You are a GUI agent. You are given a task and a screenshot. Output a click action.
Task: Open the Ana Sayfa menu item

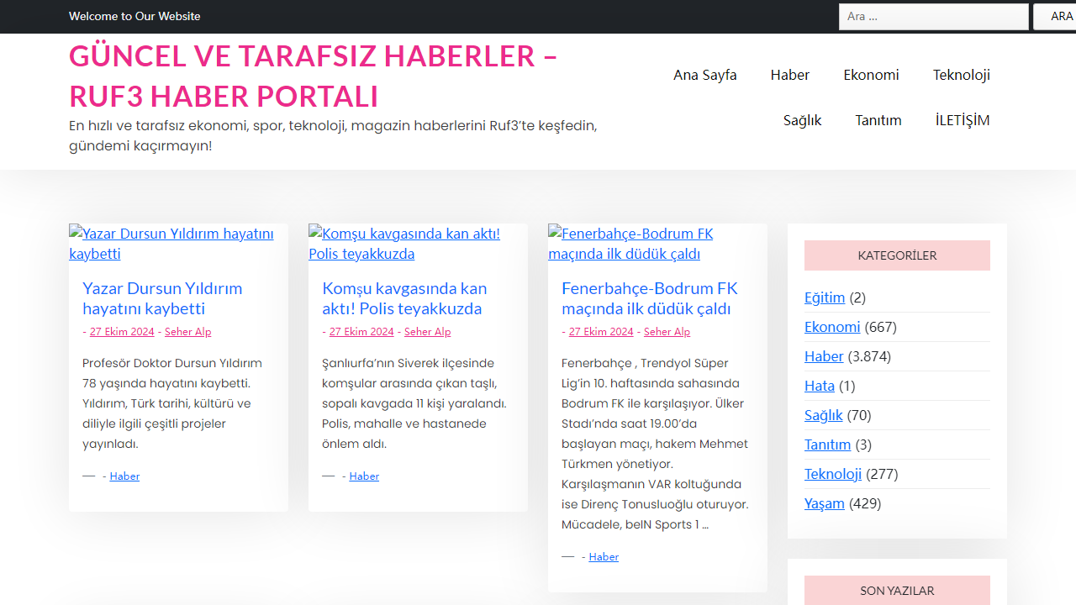704,75
